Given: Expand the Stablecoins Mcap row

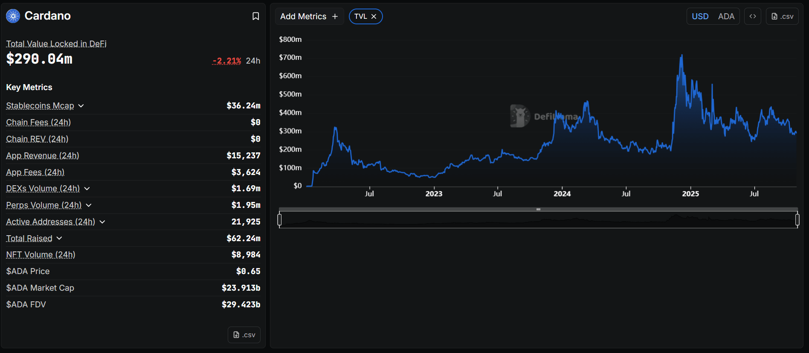Looking at the screenshot, I should click(81, 105).
